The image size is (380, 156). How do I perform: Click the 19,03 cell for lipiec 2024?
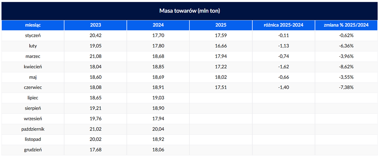158,98
